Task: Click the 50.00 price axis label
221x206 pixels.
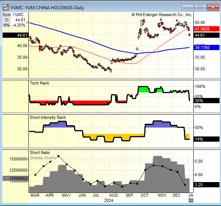Action: pos(200,22)
